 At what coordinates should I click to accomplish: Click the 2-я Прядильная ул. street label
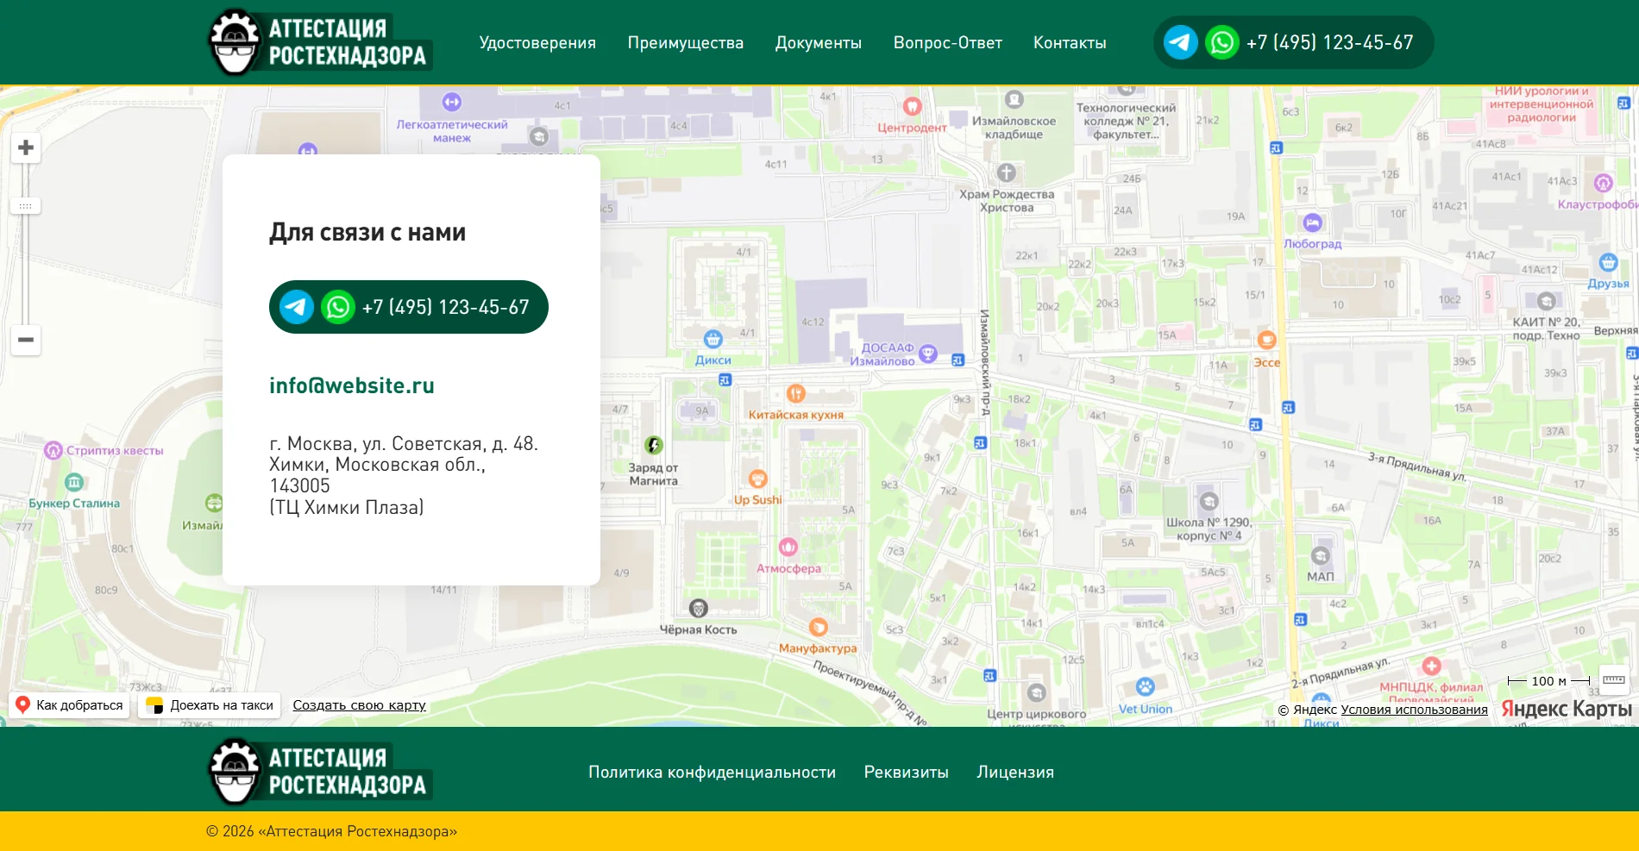click(1341, 673)
